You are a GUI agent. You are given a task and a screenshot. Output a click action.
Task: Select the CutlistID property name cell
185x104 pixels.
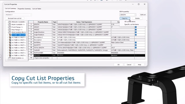pyautogui.click(x=43, y=50)
